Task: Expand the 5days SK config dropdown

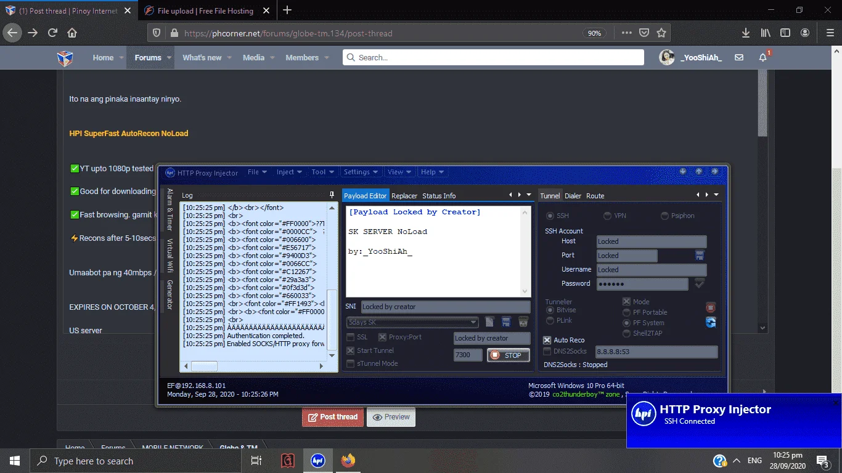Action: coord(473,322)
